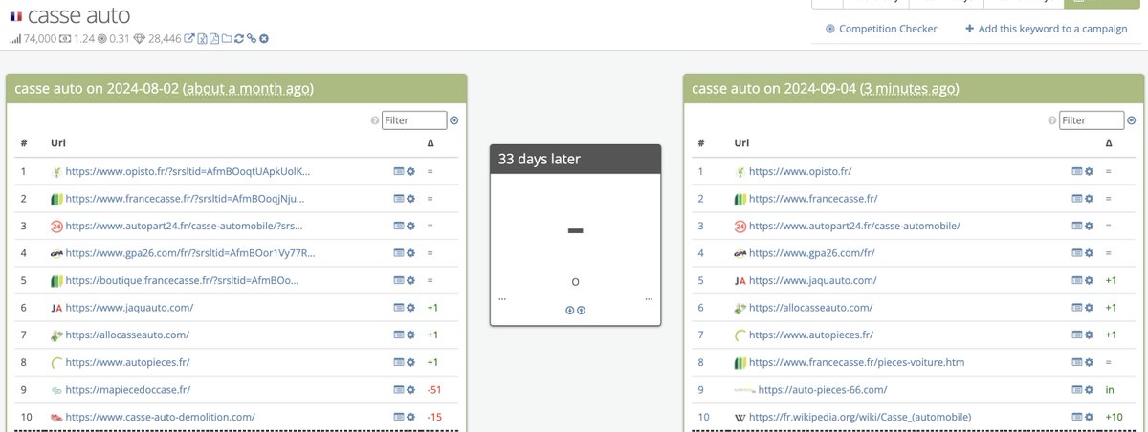Viewport: 1148px width, 432px height.
Task: Open details icon for left autopart24.fr row
Action: coord(399,226)
